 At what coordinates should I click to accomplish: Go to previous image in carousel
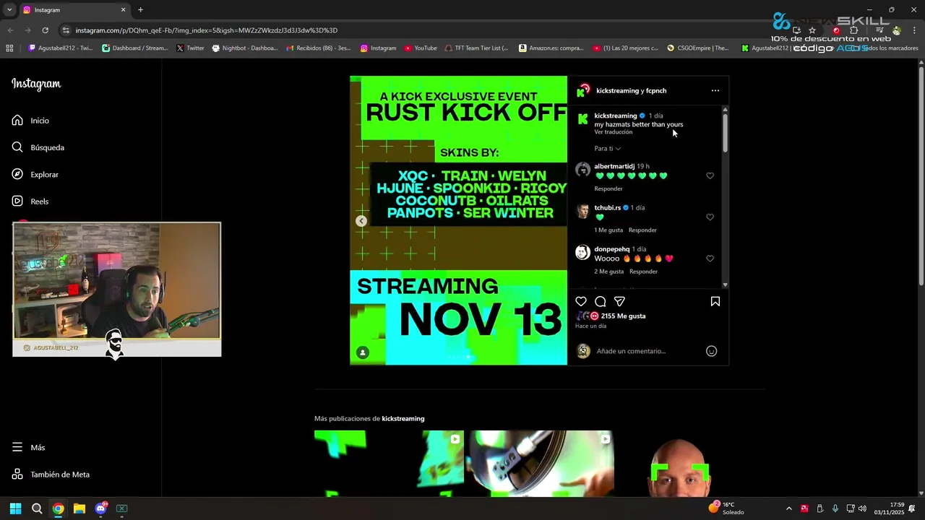click(361, 221)
